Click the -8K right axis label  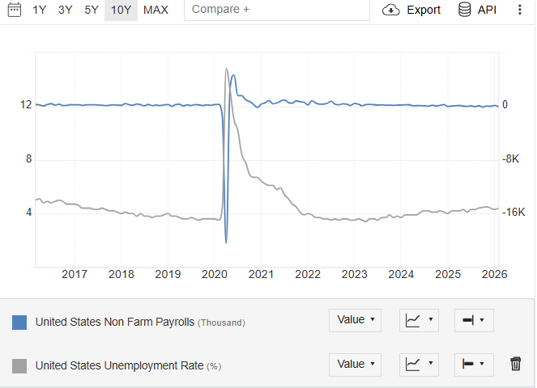510,158
